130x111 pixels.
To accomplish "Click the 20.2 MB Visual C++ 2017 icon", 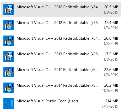I will pyautogui.click(x=9, y=88).
